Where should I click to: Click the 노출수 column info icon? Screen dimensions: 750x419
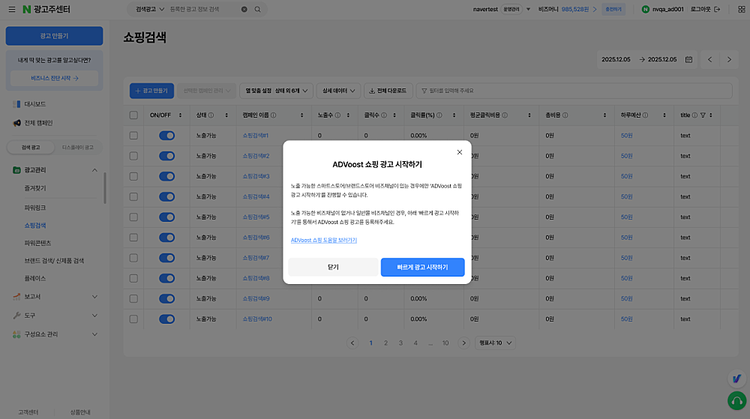337,115
